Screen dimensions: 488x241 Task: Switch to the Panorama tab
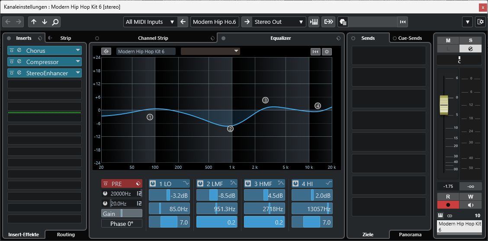pyautogui.click(x=410, y=235)
